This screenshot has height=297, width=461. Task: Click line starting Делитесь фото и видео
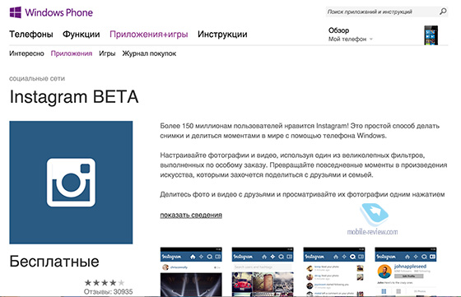coord(302,194)
